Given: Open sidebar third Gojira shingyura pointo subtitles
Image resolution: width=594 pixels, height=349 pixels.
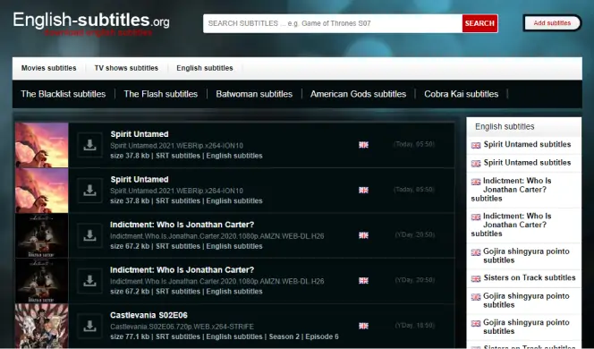Looking at the screenshot, I should click(526, 327).
